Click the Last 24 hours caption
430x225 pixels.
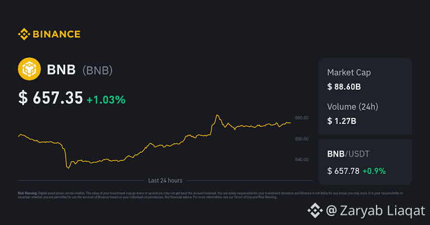pos(165,181)
